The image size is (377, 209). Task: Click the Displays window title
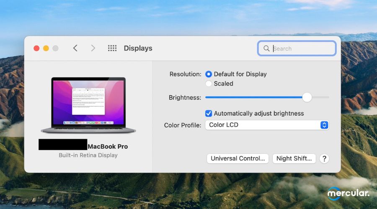point(138,48)
